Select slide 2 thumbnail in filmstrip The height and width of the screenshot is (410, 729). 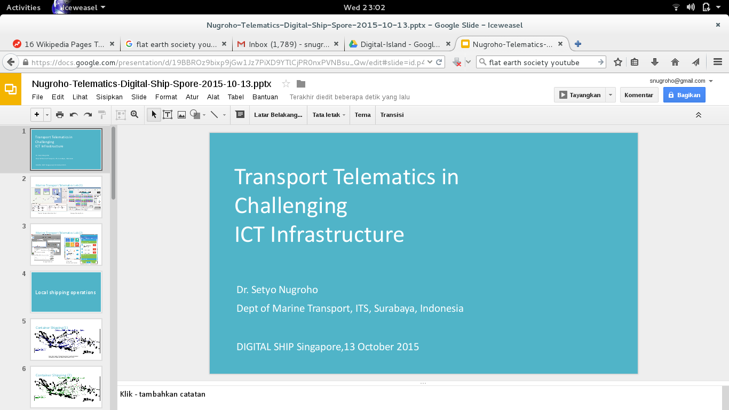(x=66, y=197)
